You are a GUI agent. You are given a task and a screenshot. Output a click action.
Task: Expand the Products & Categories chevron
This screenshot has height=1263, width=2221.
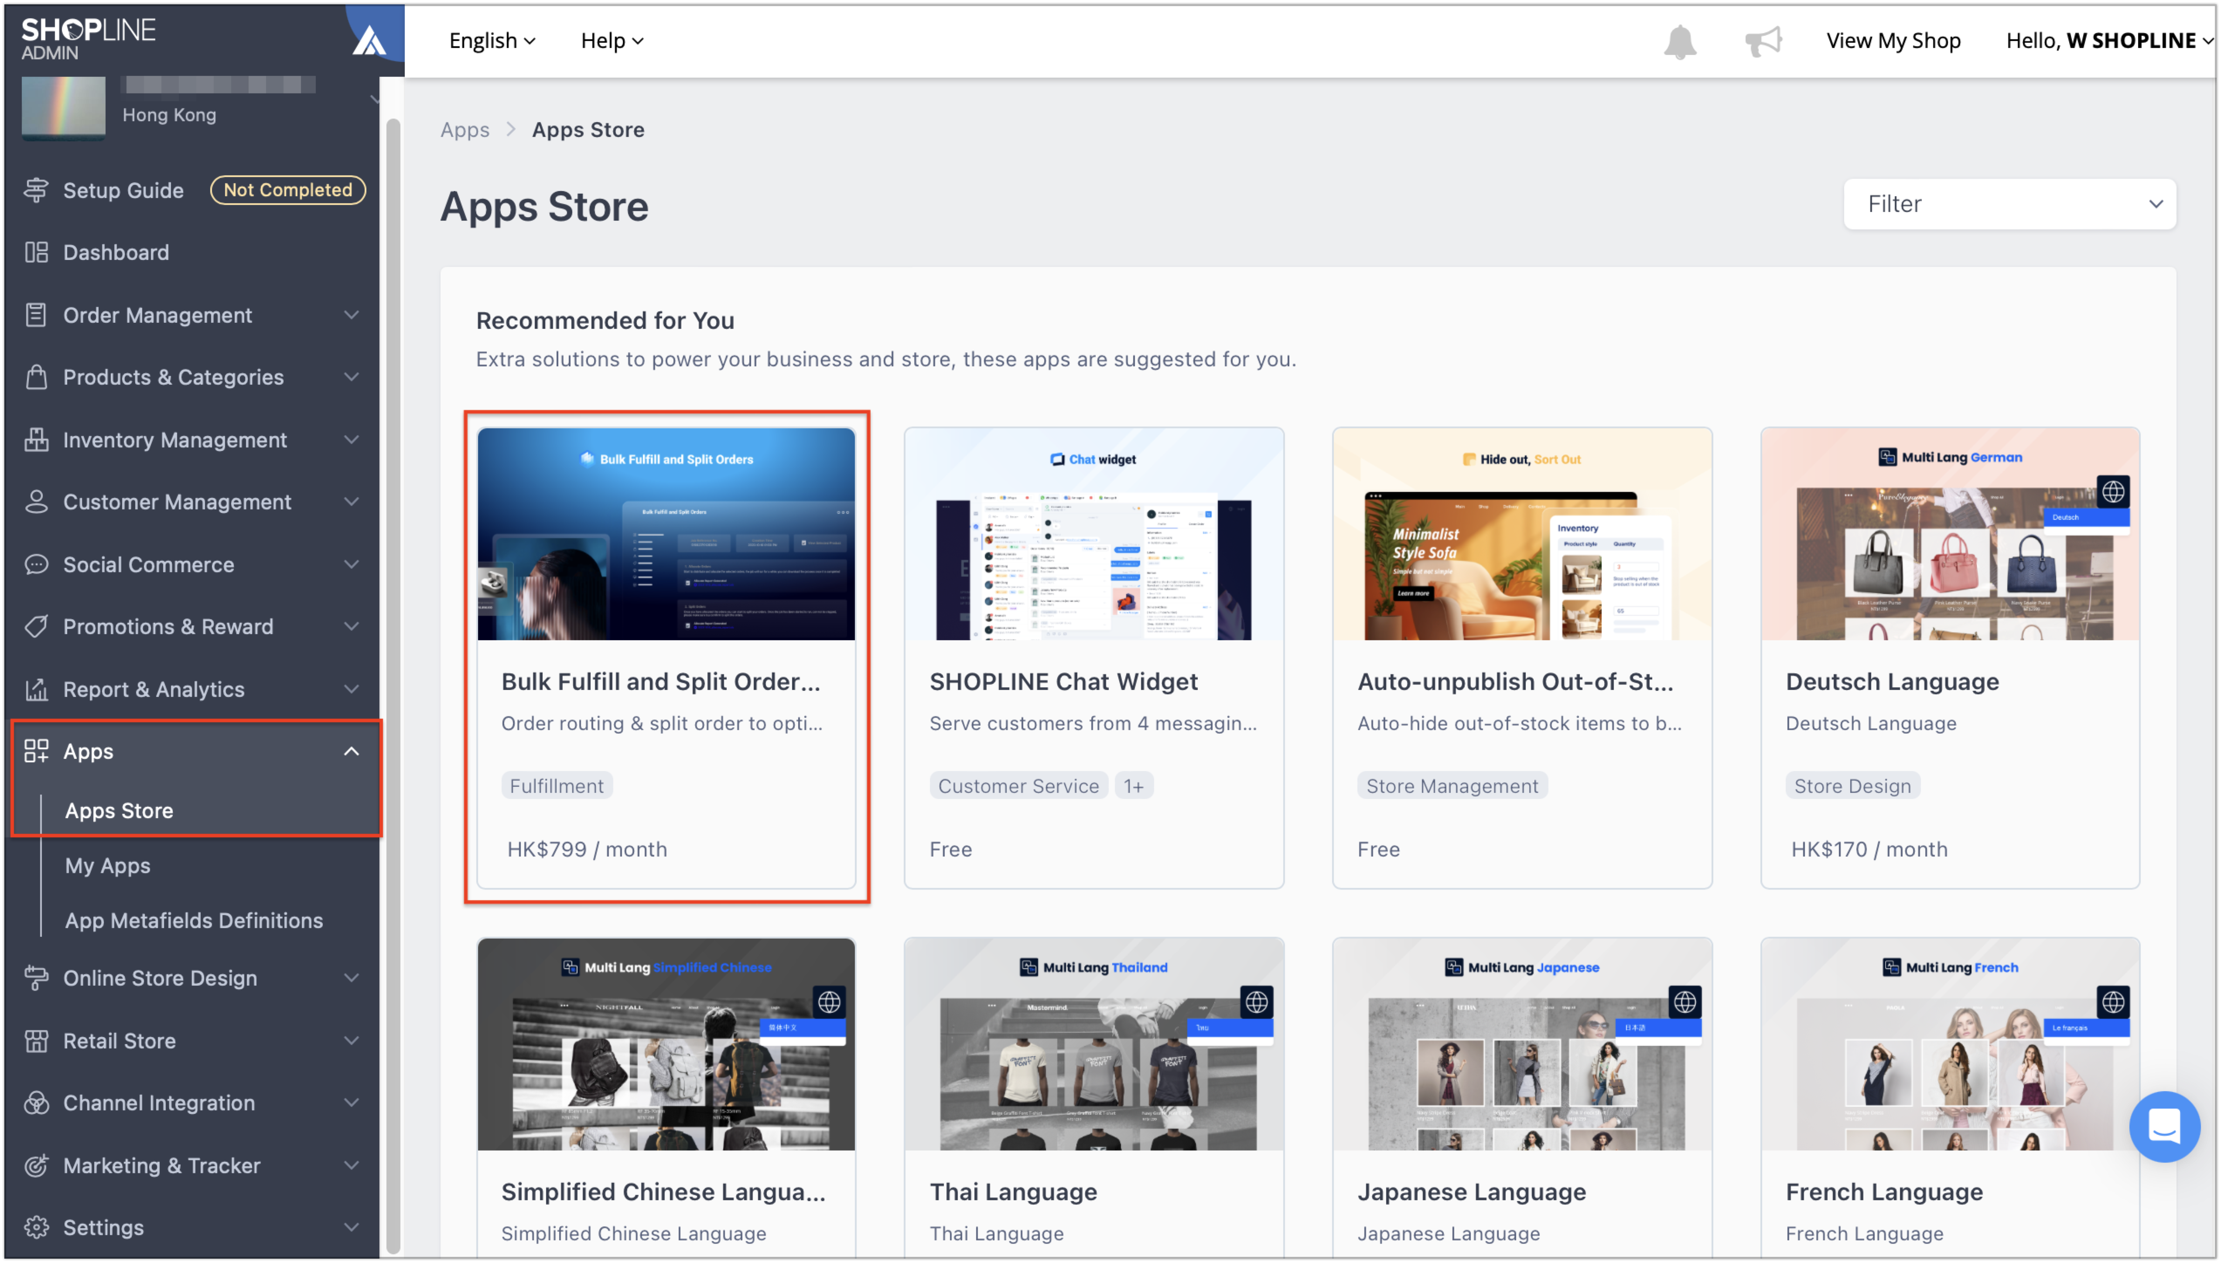(x=352, y=377)
